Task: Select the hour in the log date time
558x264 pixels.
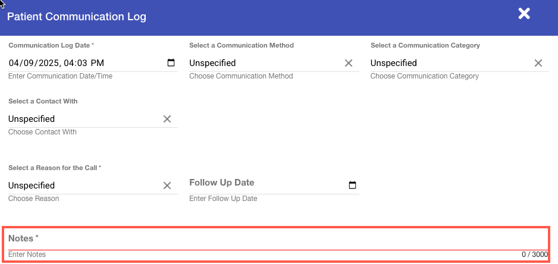Action: pos(70,63)
